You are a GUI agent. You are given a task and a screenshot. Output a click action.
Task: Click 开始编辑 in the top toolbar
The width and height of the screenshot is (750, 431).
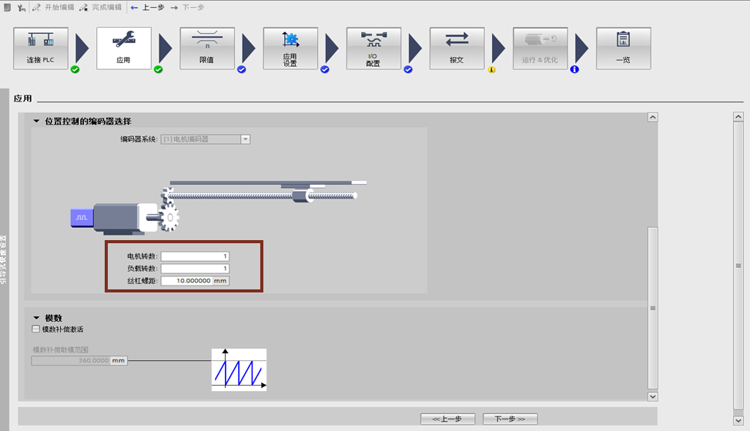tap(52, 7)
